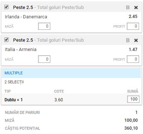Click the Câștig potențial amount 360,10

click(131, 128)
